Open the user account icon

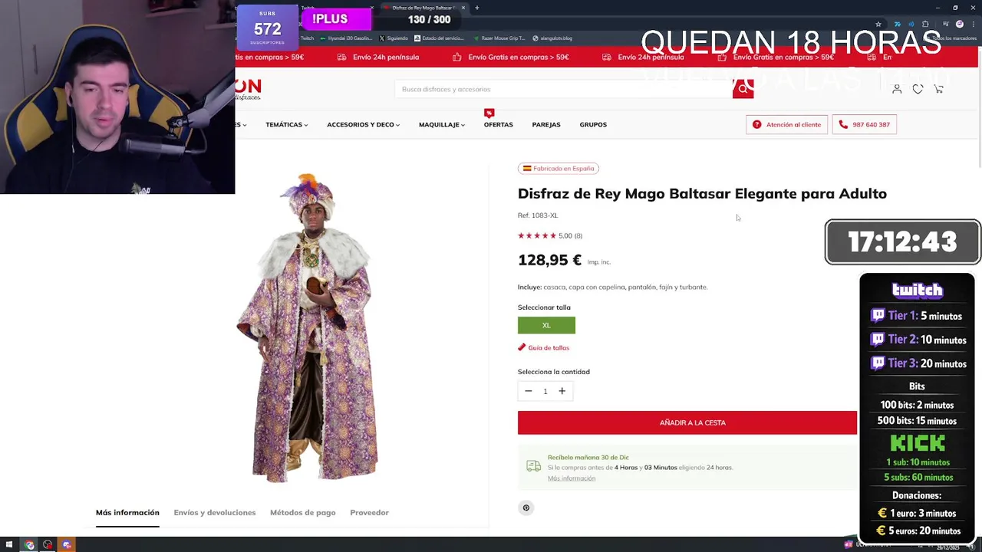pos(897,89)
